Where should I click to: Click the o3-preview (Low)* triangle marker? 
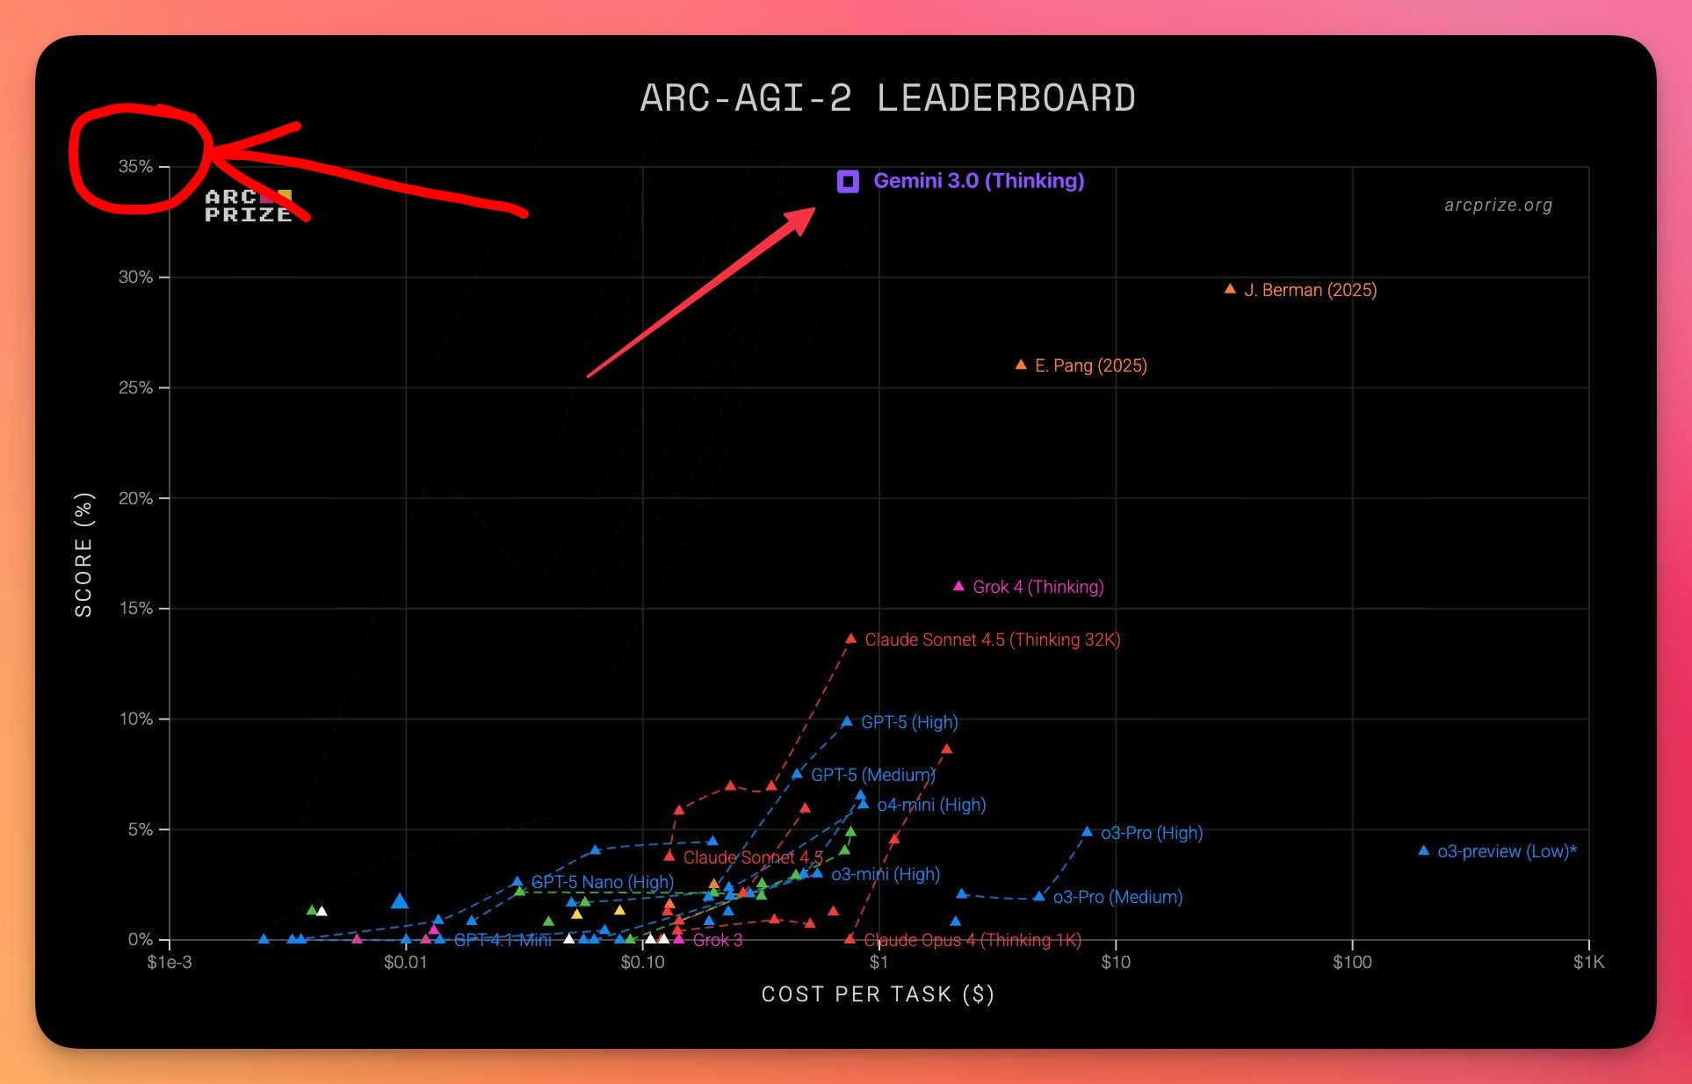tap(1423, 850)
